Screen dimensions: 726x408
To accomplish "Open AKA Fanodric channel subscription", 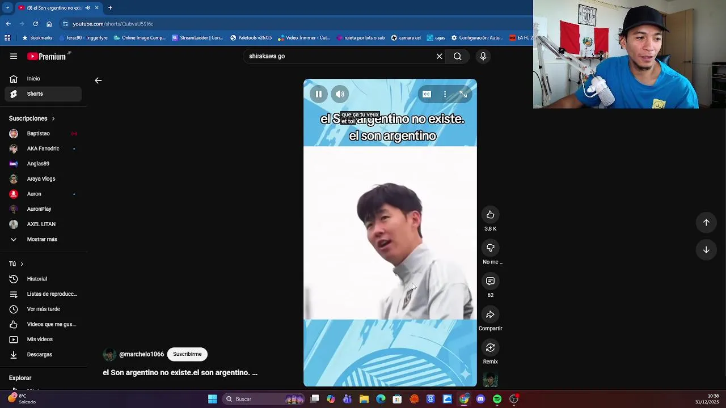I will coord(43,149).
